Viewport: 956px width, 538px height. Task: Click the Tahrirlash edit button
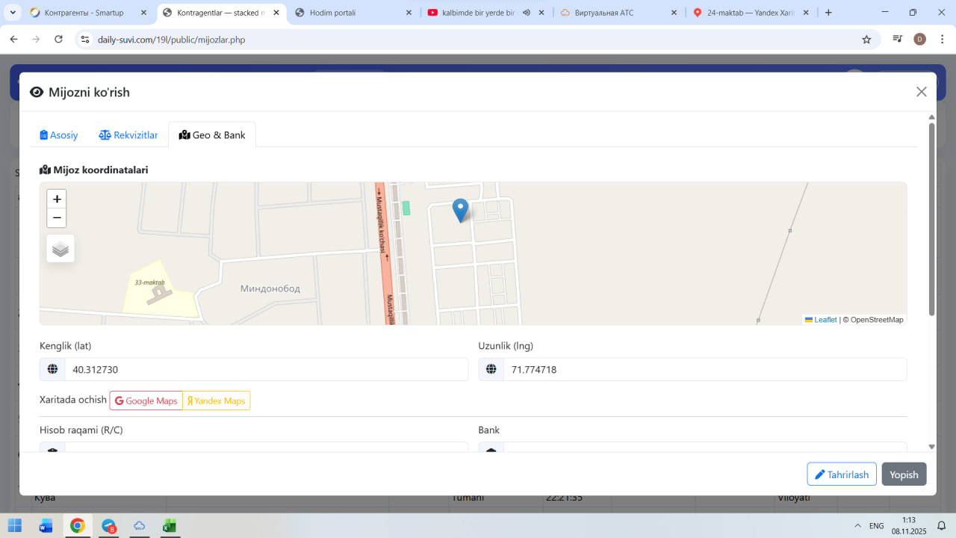pyautogui.click(x=841, y=474)
